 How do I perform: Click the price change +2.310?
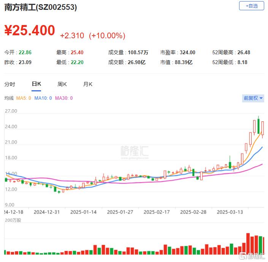pyautogui.click(x=72, y=36)
